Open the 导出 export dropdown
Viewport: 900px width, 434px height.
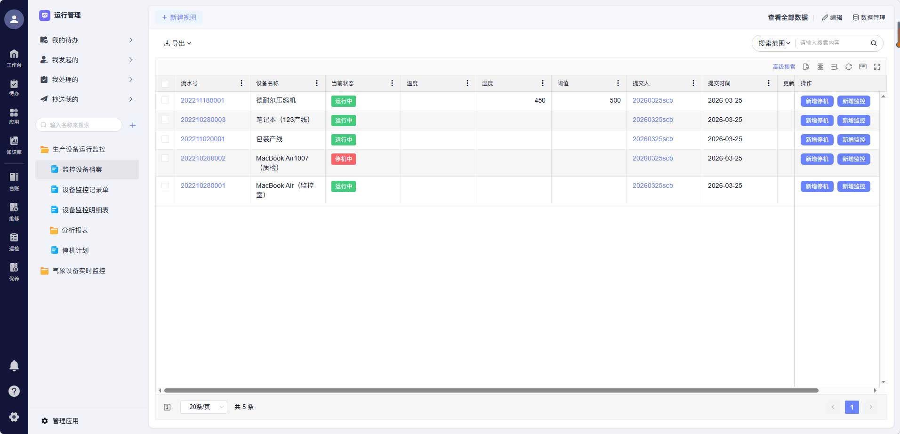[x=177, y=43]
